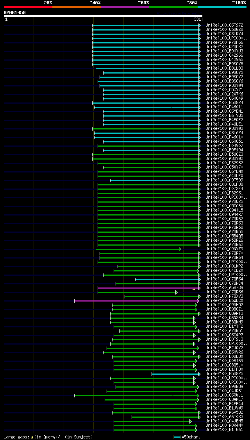Select the UniRef100_Q8LAZ4 label
250x440 pixels.
(x=224, y=133)
